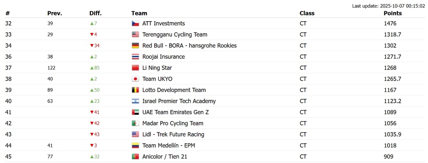Screen dimensions: 428x163
Task: Open the Team UKYO team page
Action: [x=157, y=79]
